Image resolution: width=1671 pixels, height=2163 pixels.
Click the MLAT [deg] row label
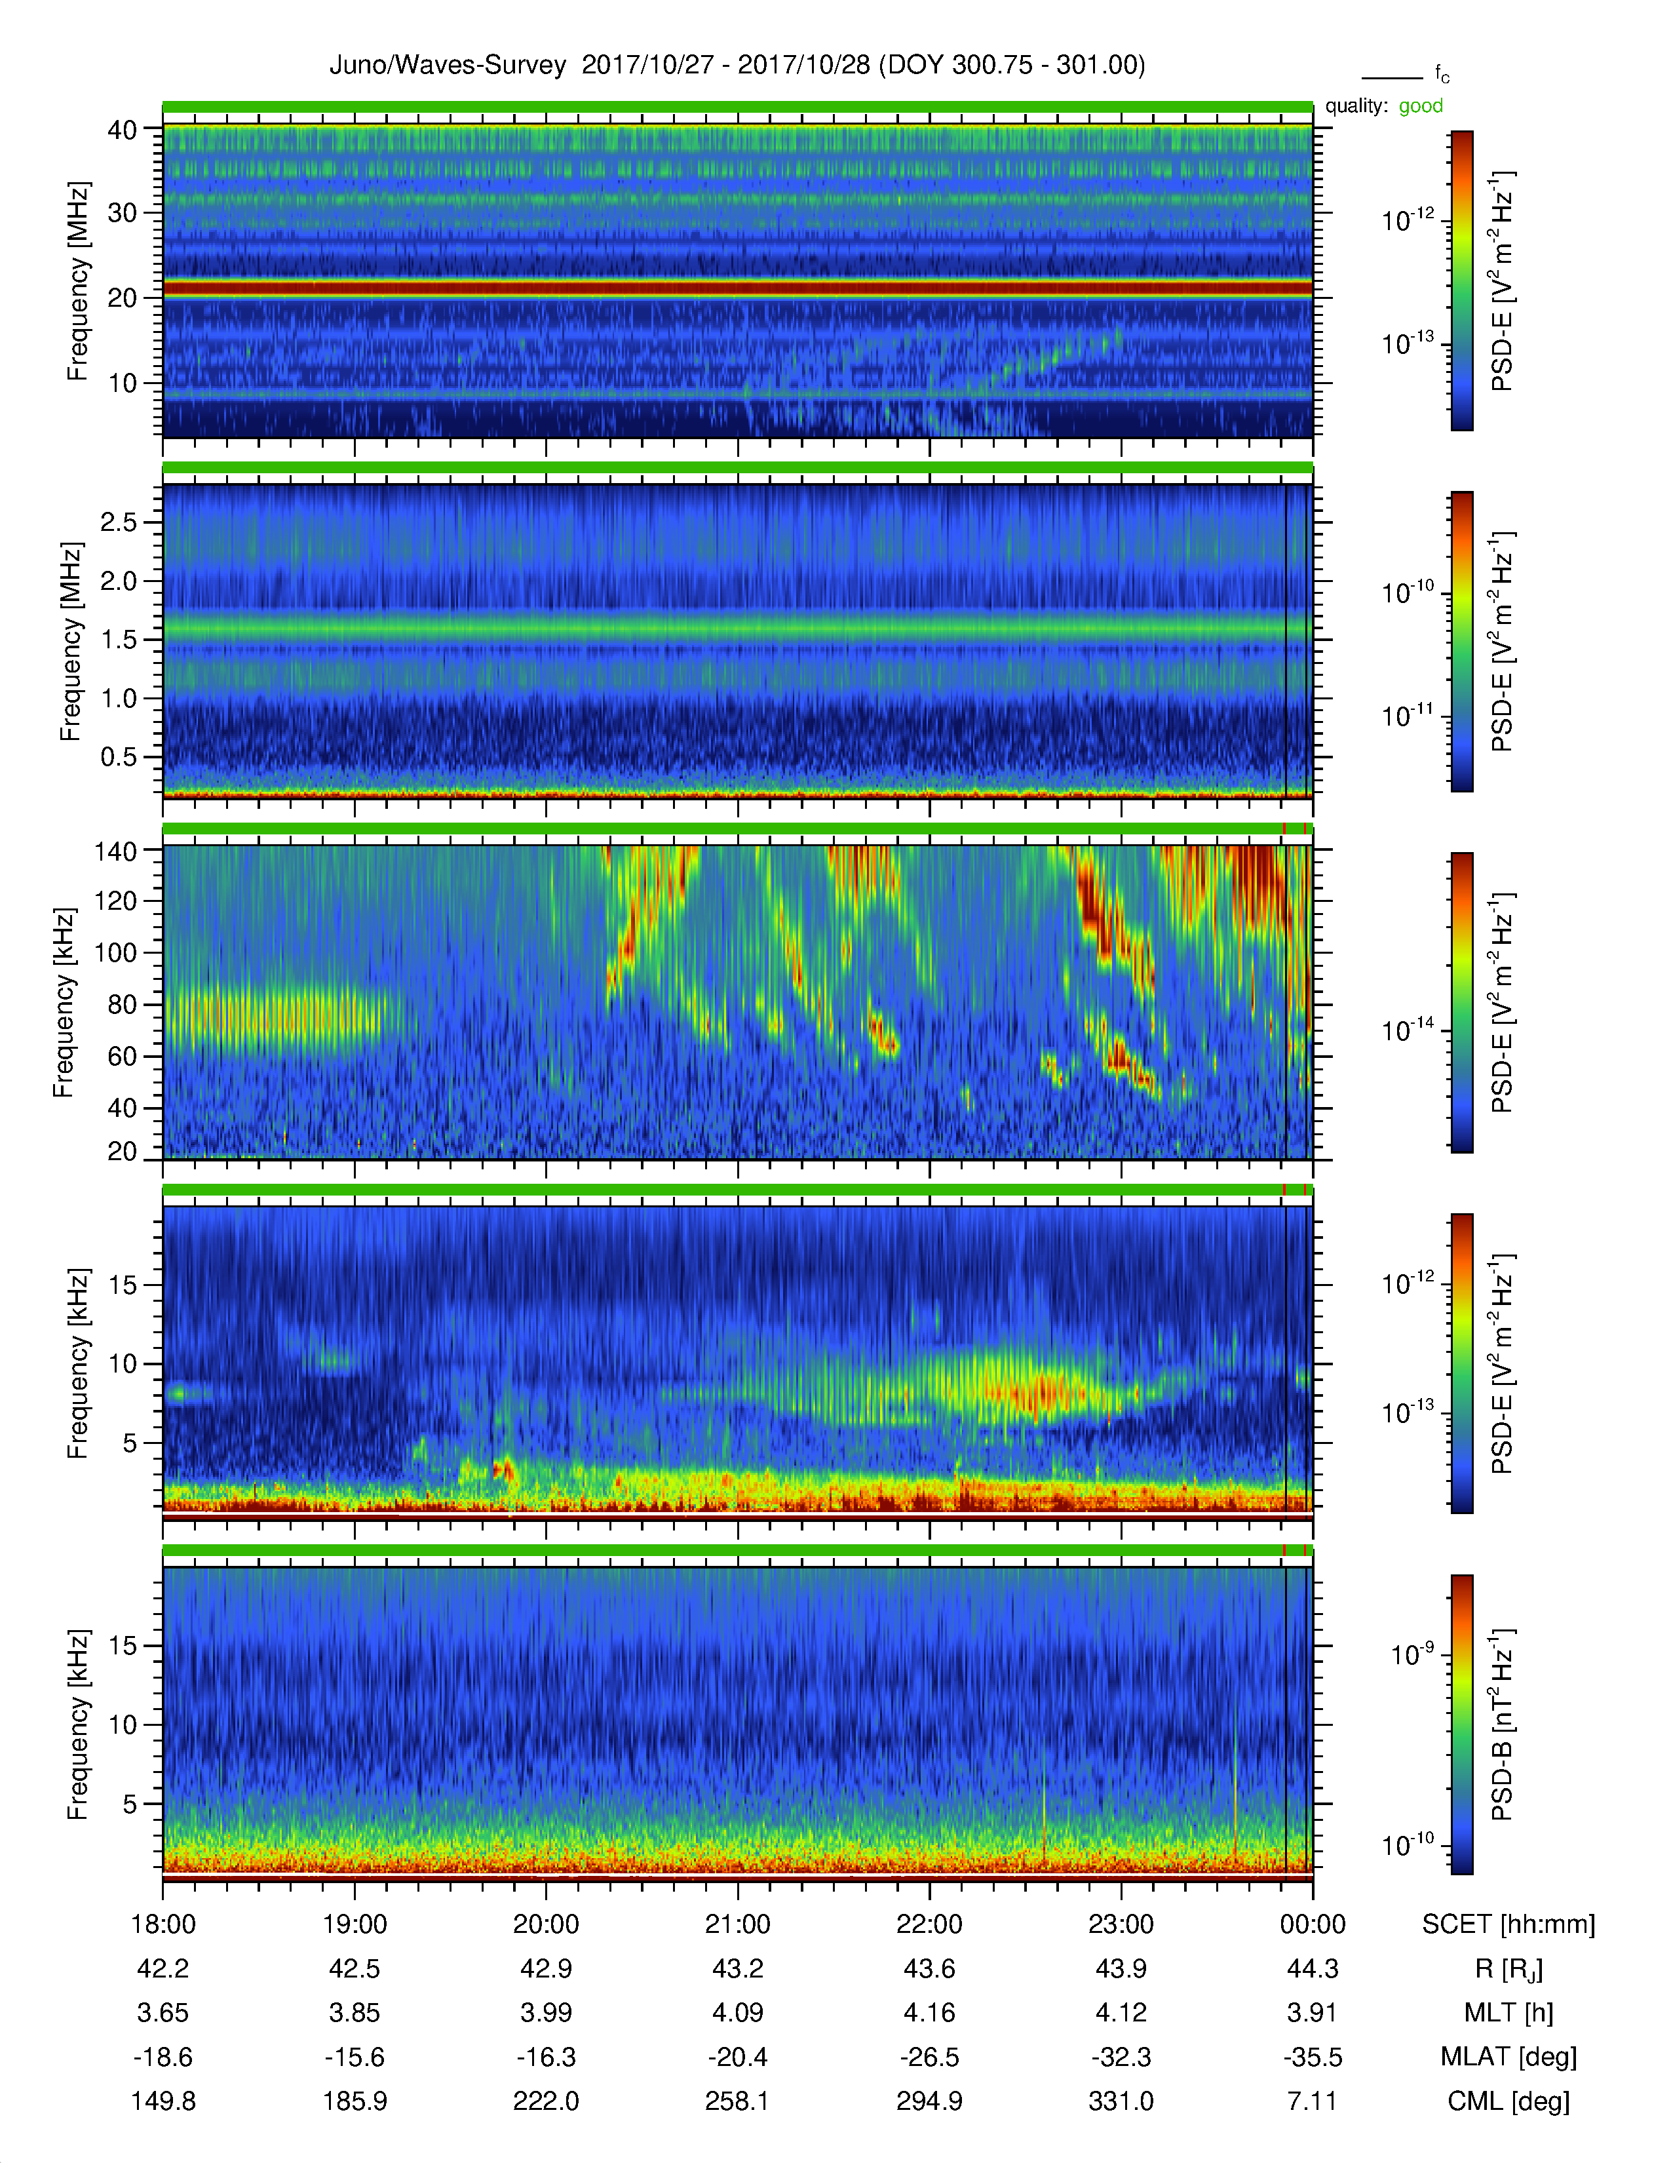click(x=1508, y=2057)
